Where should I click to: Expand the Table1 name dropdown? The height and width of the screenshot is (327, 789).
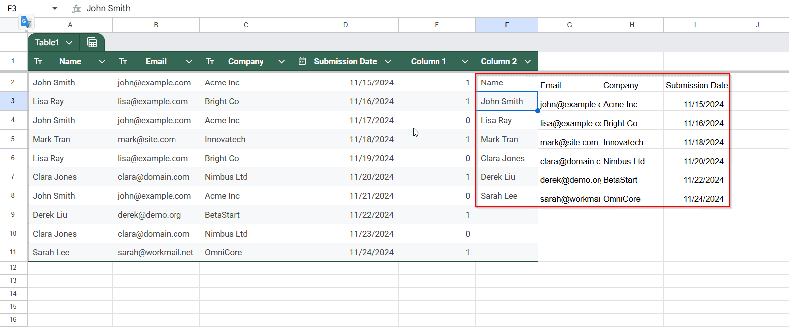(69, 43)
